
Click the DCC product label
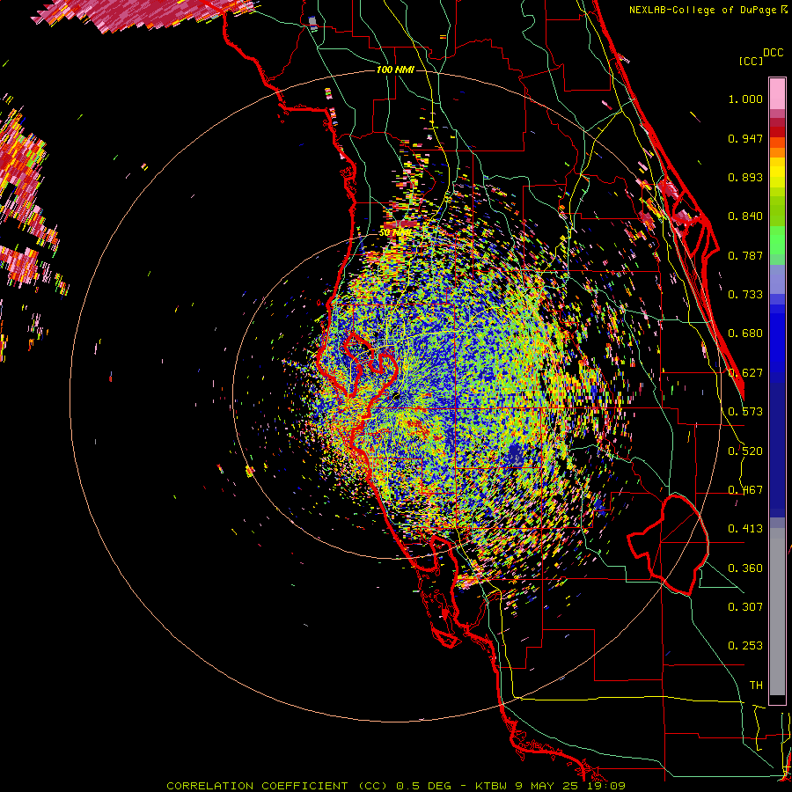[773, 53]
